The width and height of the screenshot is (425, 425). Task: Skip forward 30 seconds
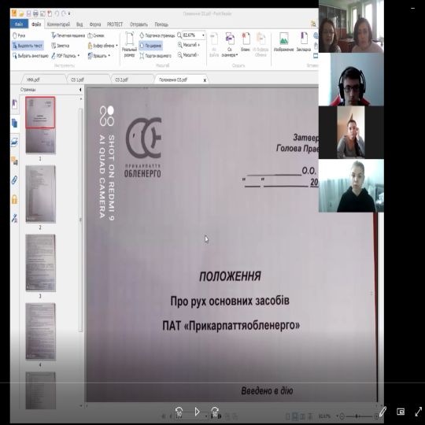click(x=214, y=412)
